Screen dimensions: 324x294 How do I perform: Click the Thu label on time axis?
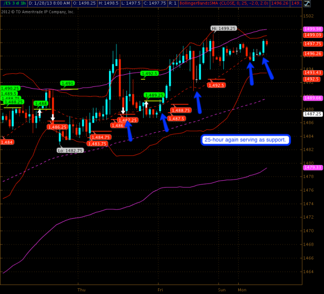(x=81, y=290)
